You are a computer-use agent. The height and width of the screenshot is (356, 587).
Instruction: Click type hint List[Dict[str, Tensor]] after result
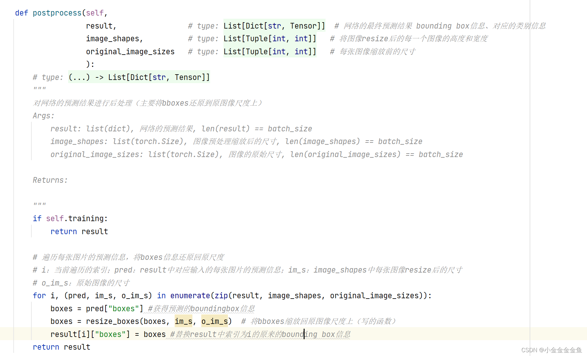click(274, 26)
